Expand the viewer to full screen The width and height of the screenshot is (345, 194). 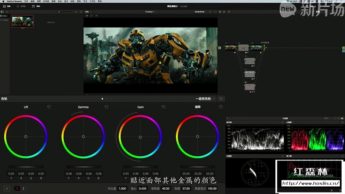coord(210,12)
